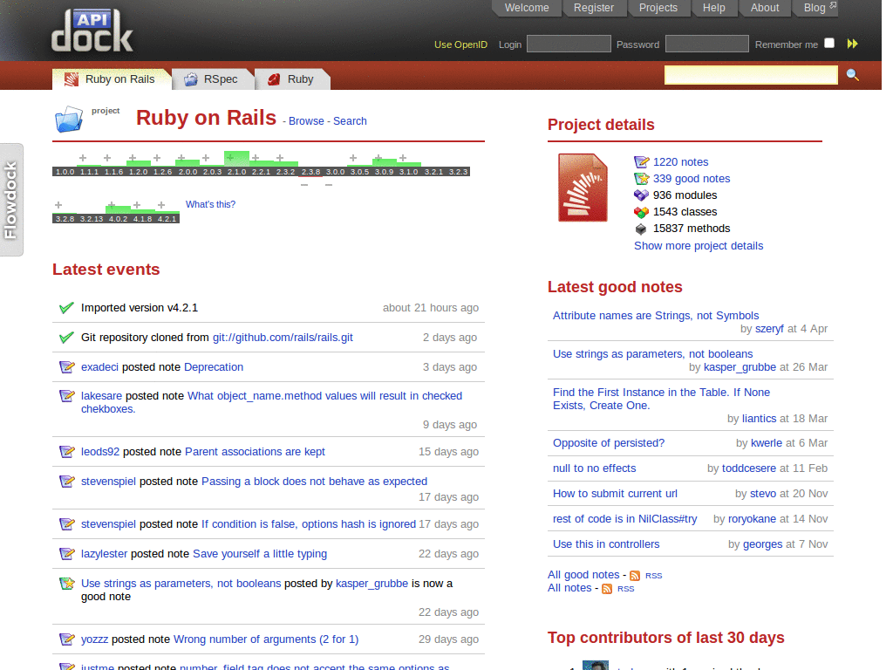Click the RSS icon next to All notes
This screenshot has height=670, width=893.
[607, 589]
